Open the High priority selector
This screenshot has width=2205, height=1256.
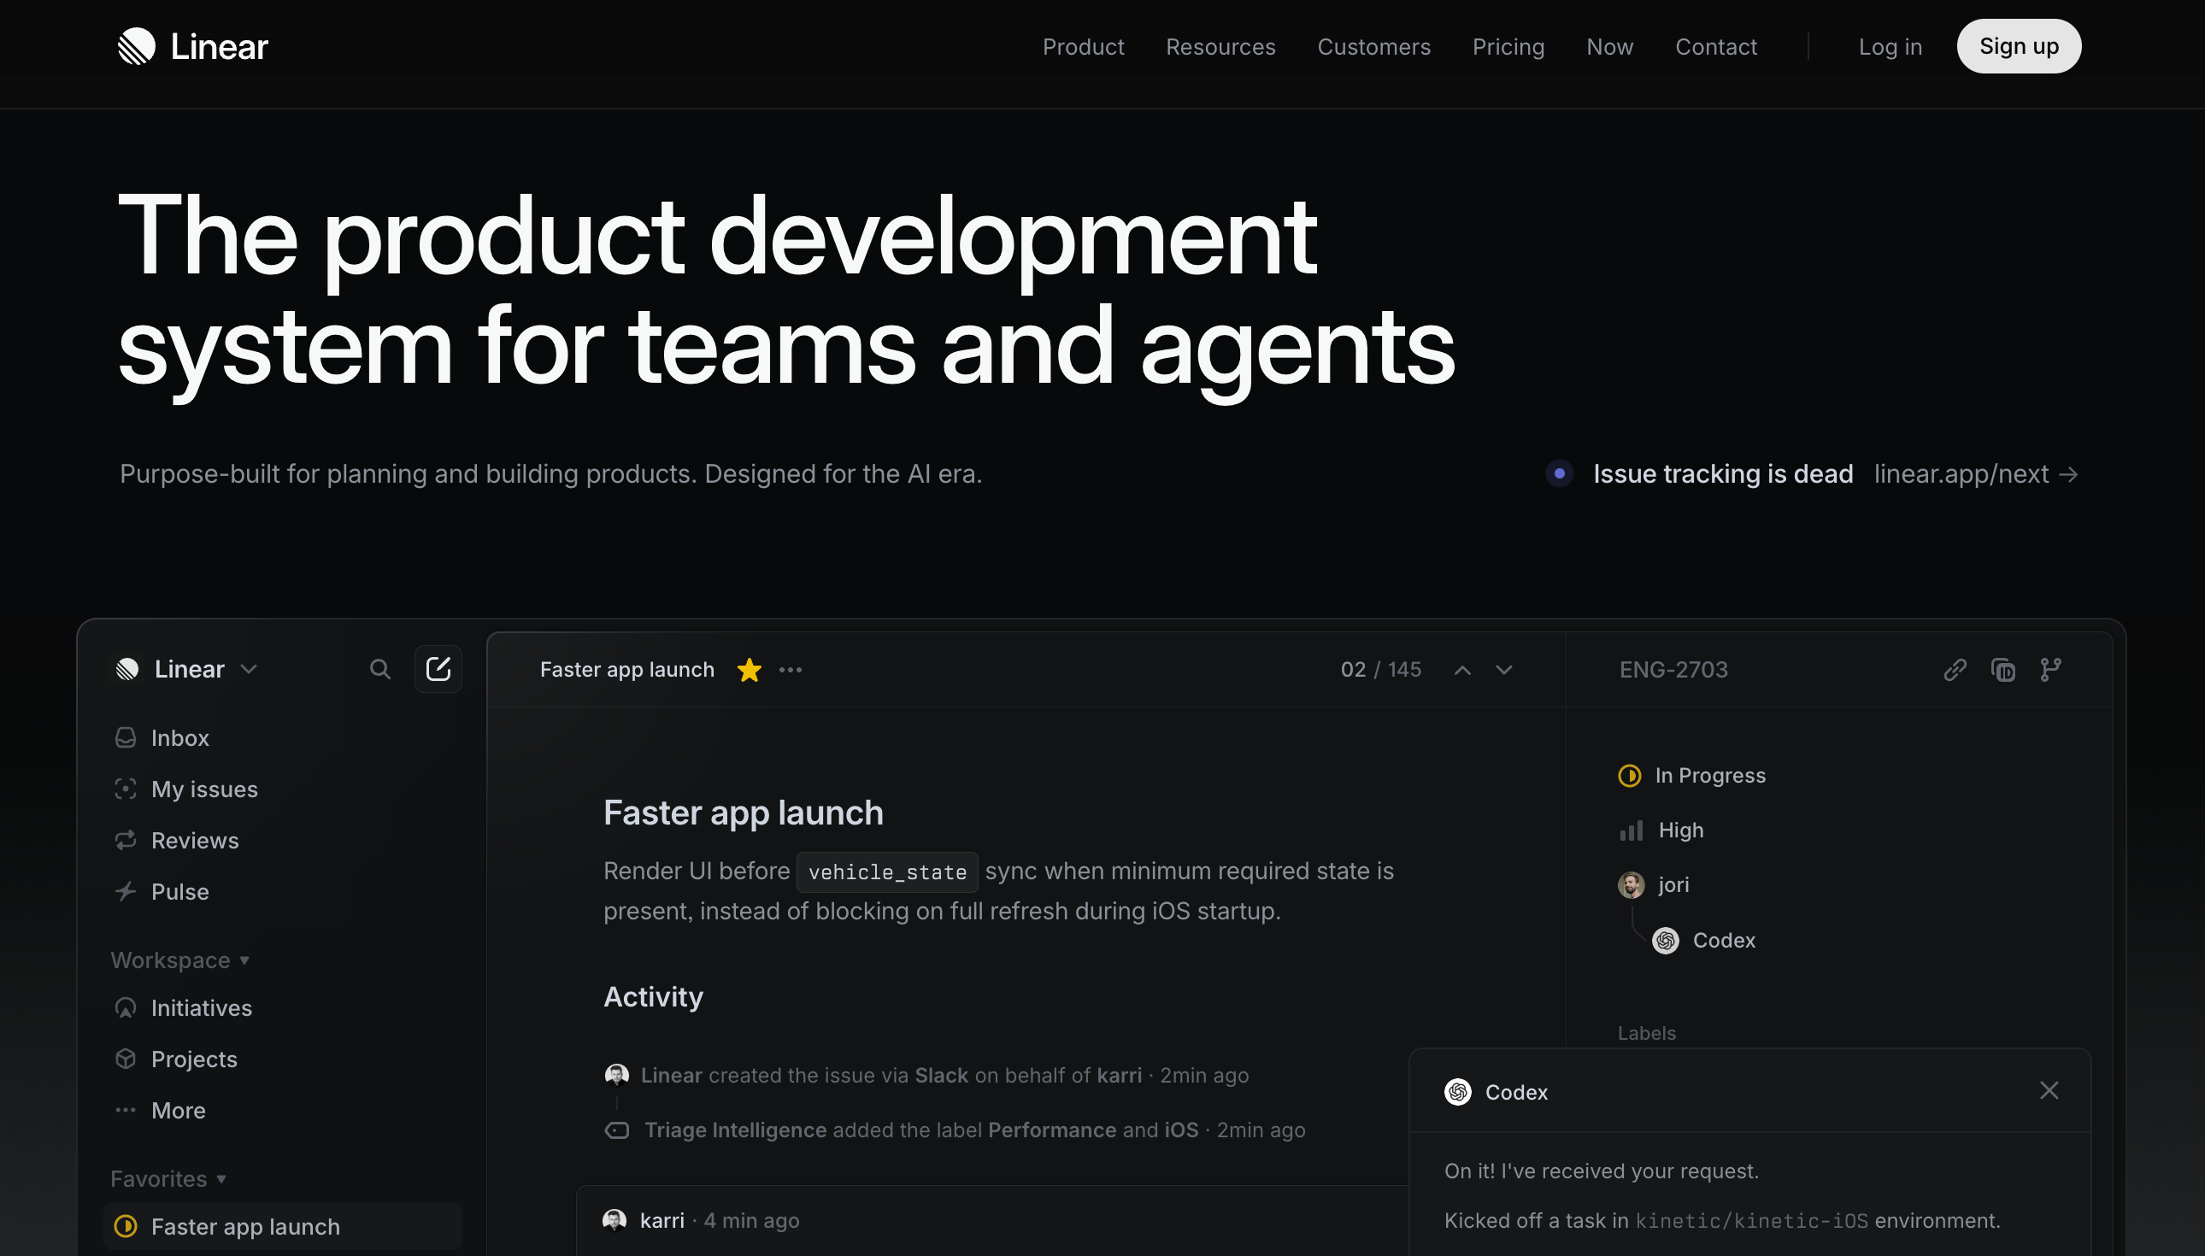click(x=1661, y=830)
